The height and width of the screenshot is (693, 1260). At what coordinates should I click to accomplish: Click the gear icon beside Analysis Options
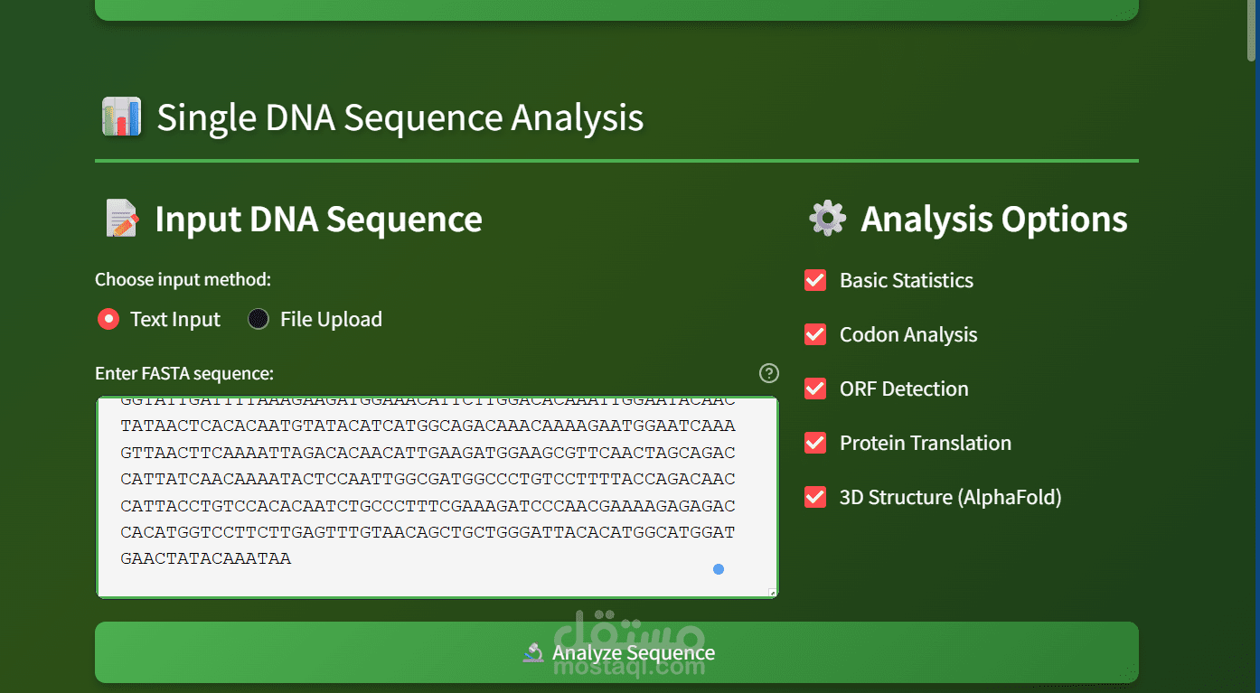[x=827, y=219]
